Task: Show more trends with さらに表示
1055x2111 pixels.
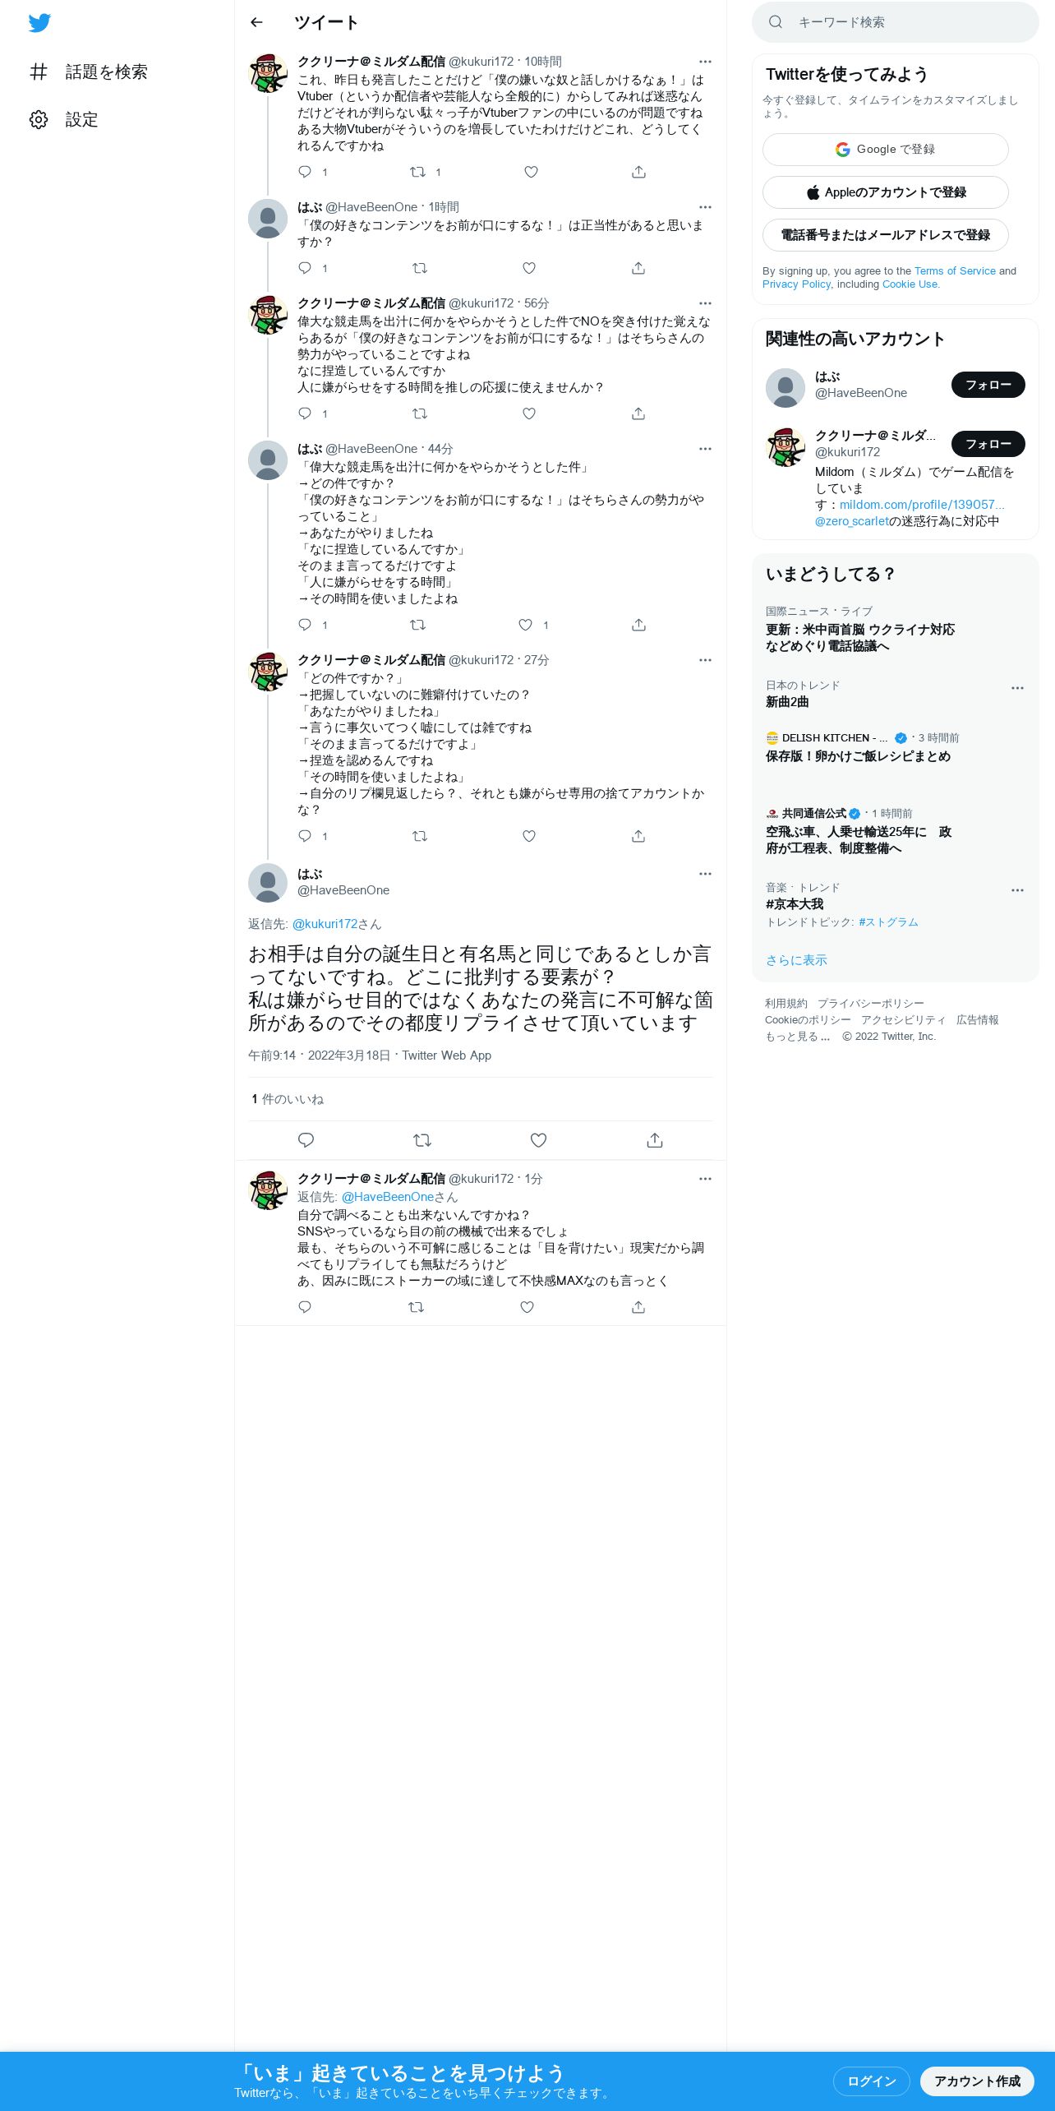Action: (x=796, y=960)
